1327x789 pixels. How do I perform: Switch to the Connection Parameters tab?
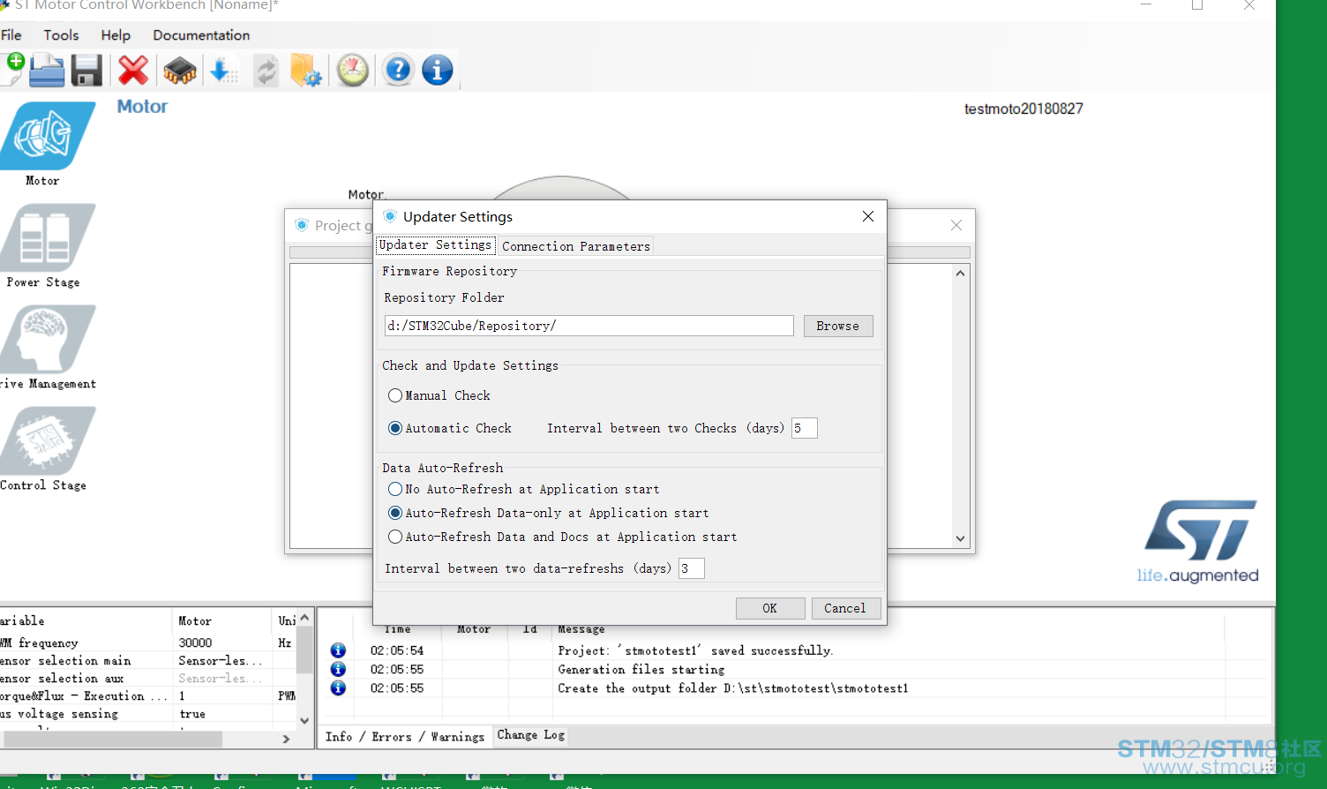tap(576, 246)
